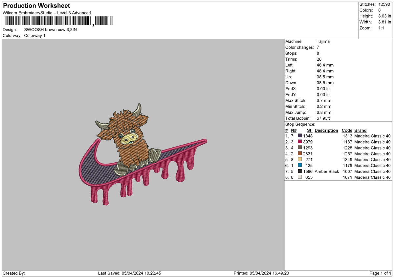Viewport: 394px width, 278px height.
Task: Click the 'Brand' column header
Action: (361, 130)
